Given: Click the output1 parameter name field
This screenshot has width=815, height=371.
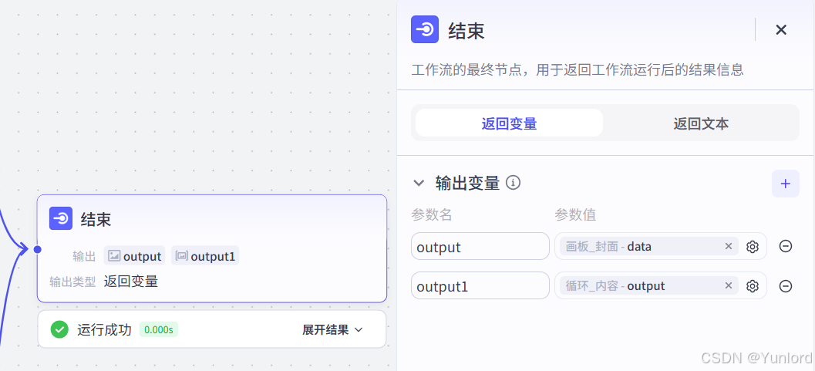Looking at the screenshot, I should pyautogui.click(x=480, y=286).
